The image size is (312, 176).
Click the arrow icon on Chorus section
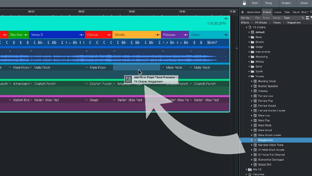click(109, 35)
